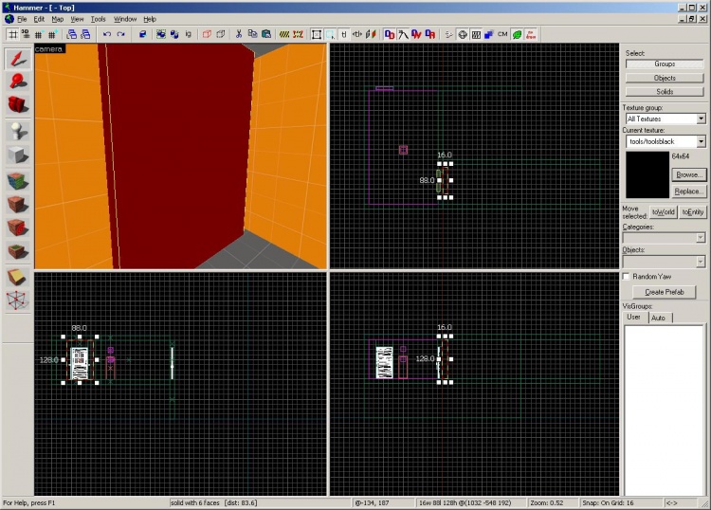Select the Vertex manipulation tool
Screen dimensions: 711x510
(x=17, y=301)
